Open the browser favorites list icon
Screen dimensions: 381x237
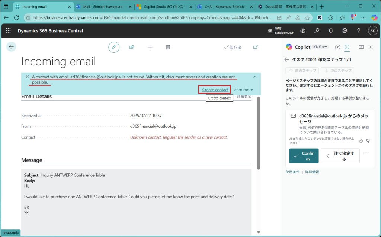point(342,17)
